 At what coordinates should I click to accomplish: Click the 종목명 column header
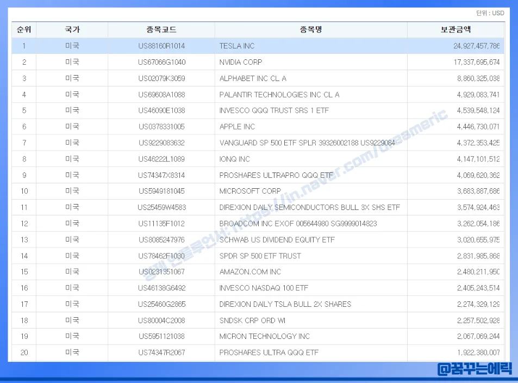(311, 29)
